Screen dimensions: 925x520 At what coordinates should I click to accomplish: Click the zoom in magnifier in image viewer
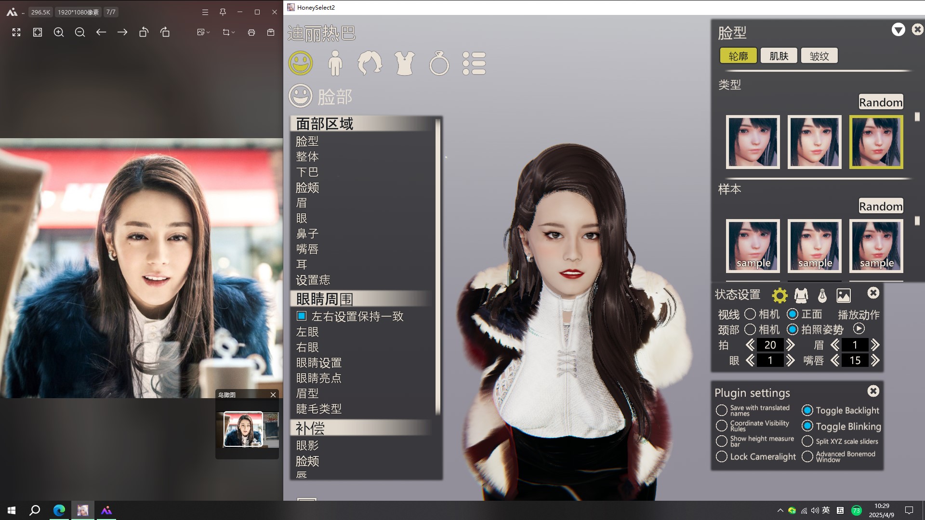(59, 32)
